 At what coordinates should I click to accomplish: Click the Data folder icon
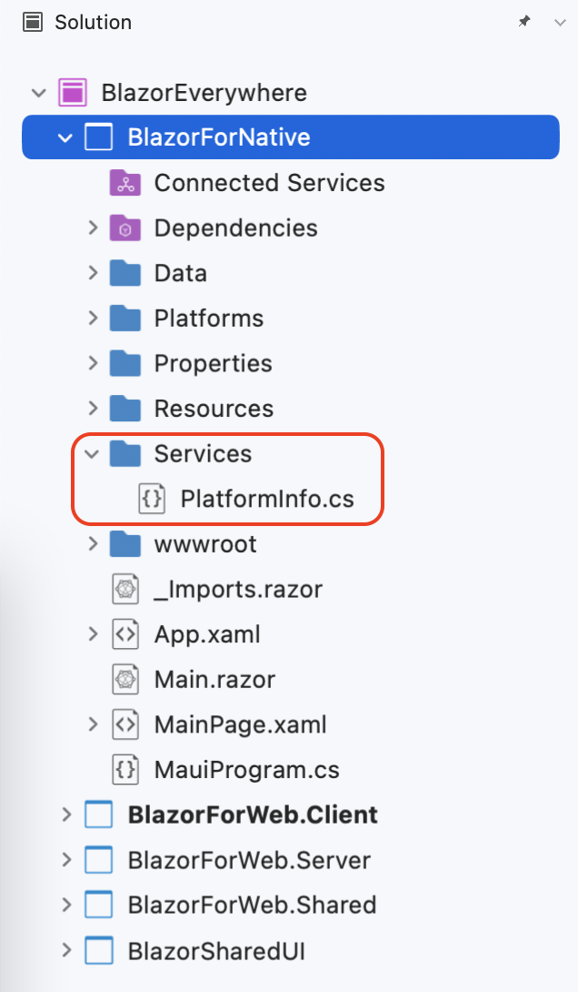[125, 273]
